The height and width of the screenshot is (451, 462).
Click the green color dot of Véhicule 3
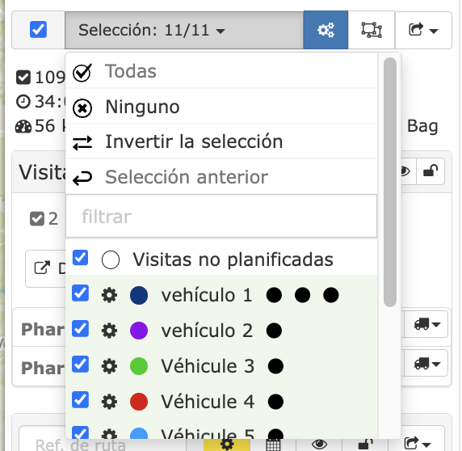click(x=139, y=366)
